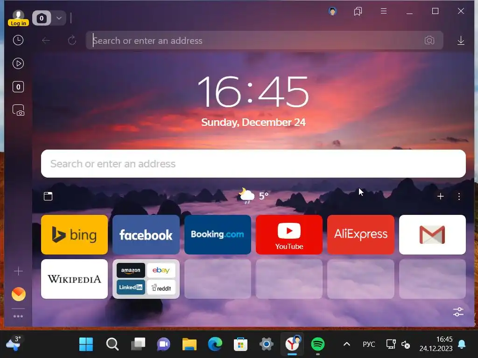Add a new tile with plus button
Viewport: 478px width, 358px height.
441,196
